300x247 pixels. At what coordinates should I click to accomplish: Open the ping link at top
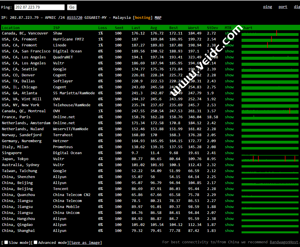click(267, 7)
